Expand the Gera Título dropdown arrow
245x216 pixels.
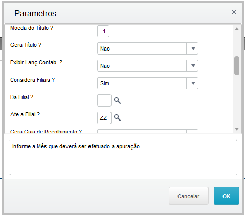[x=192, y=49]
